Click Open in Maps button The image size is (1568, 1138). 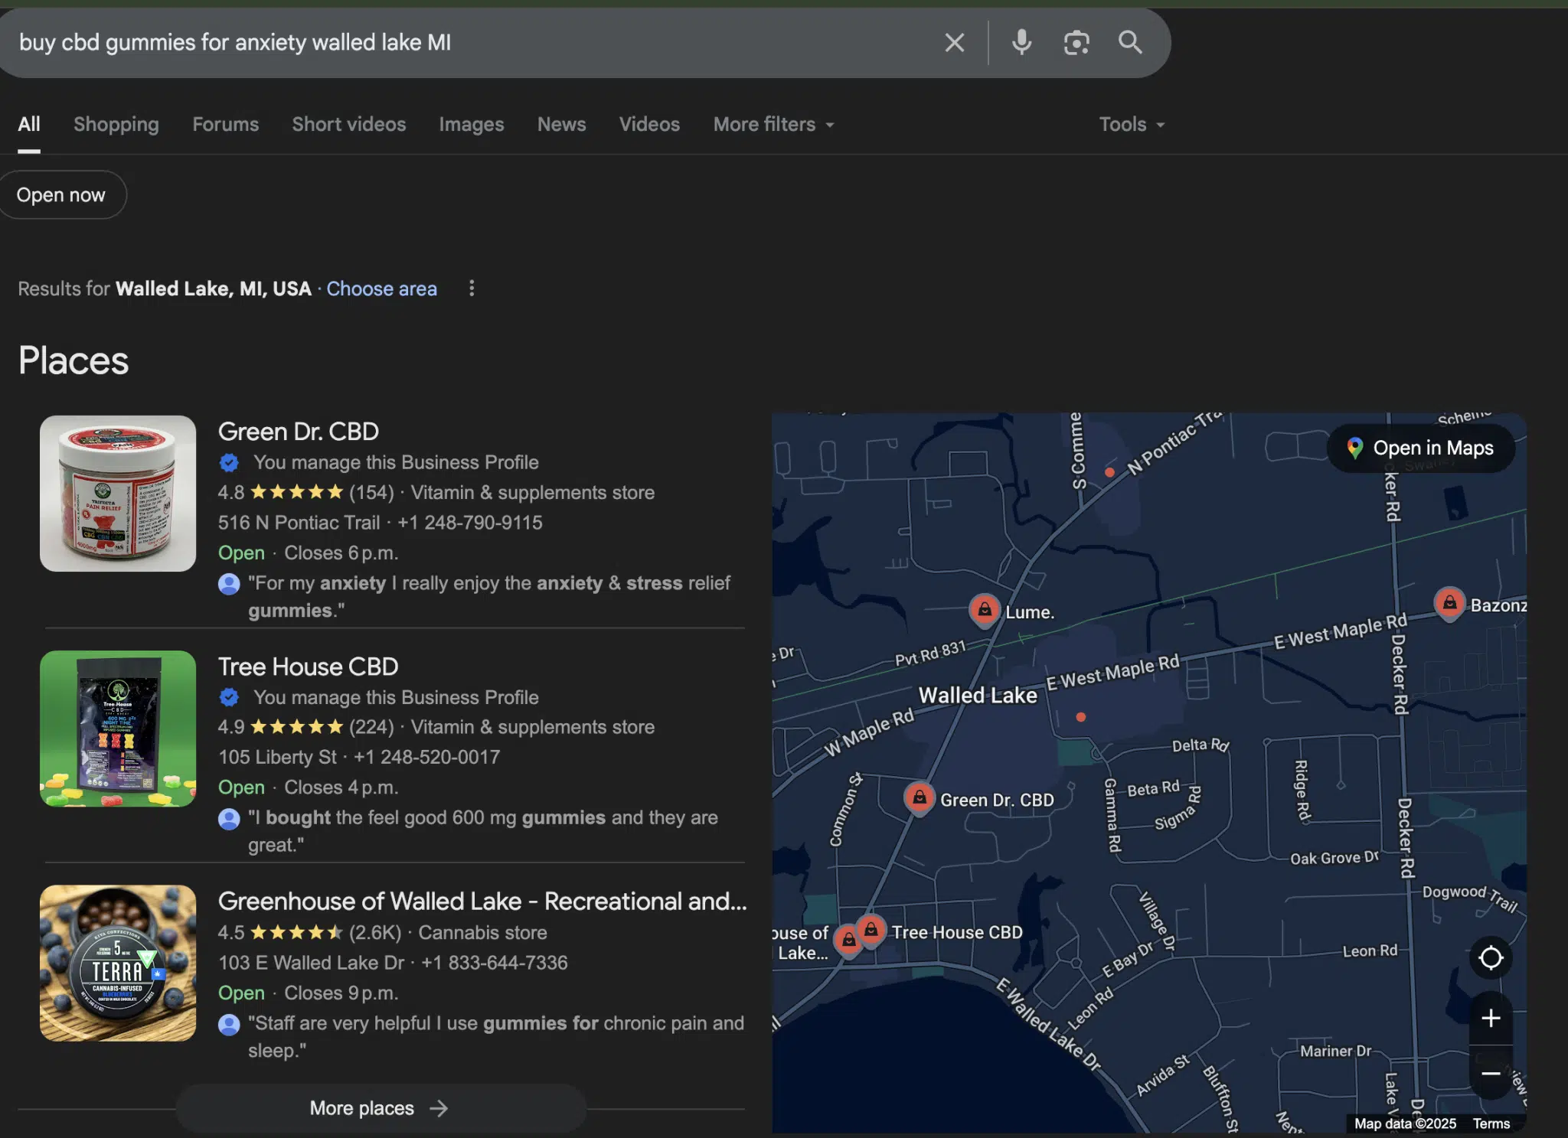[1421, 448]
